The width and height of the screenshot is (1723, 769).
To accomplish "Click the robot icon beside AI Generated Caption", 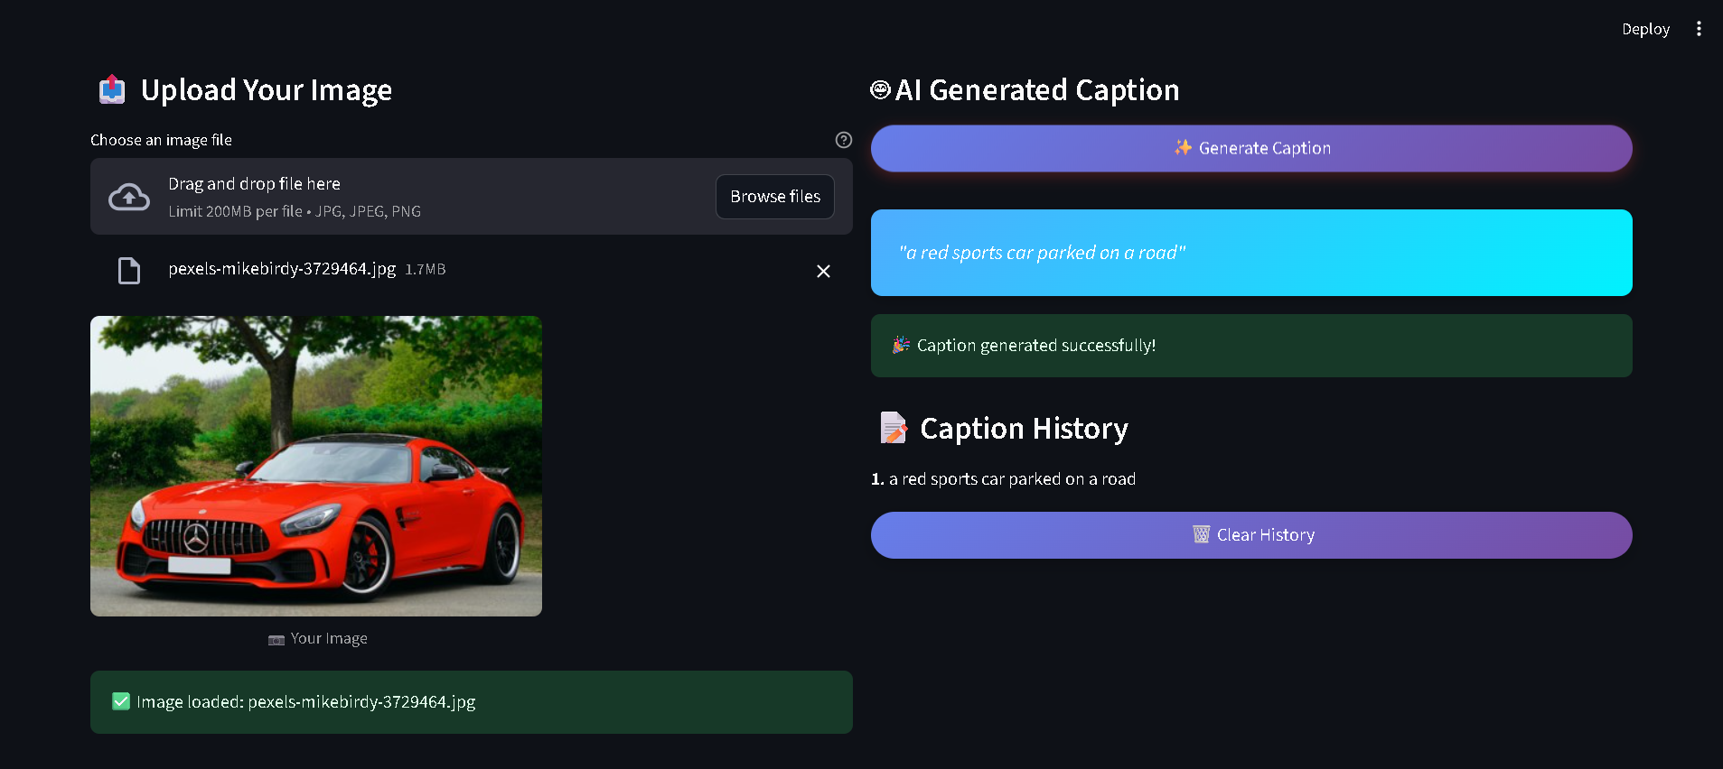I will click(880, 89).
